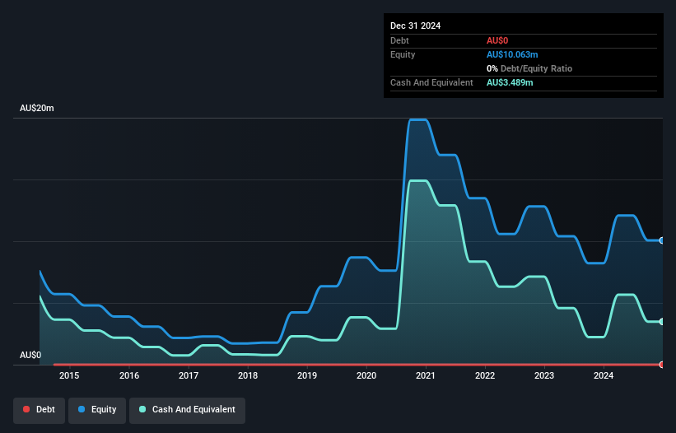
Task: Select the blue Equity endpoint marker
Action: (662, 240)
